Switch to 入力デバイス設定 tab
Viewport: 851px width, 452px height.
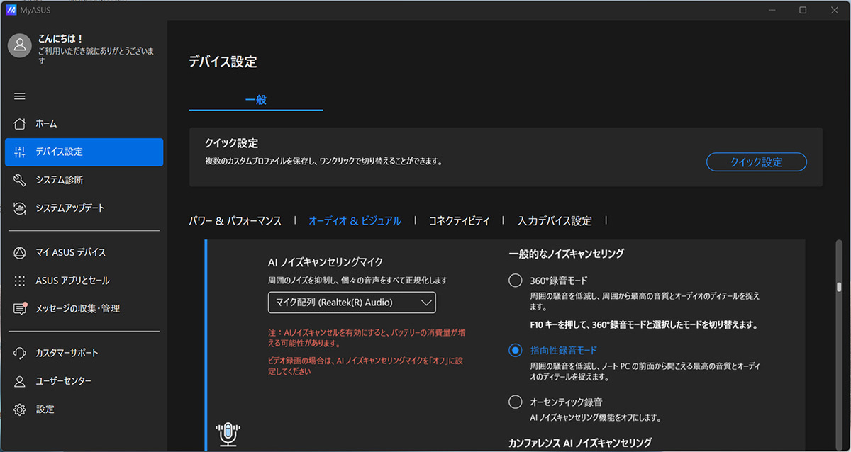(x=555, y=220)
